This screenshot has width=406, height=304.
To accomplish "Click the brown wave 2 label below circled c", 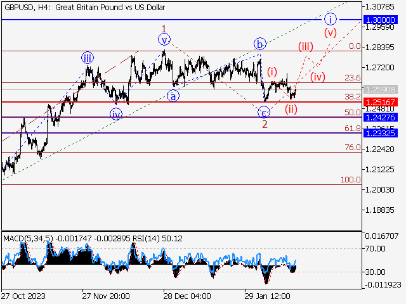I will [265, 124].
